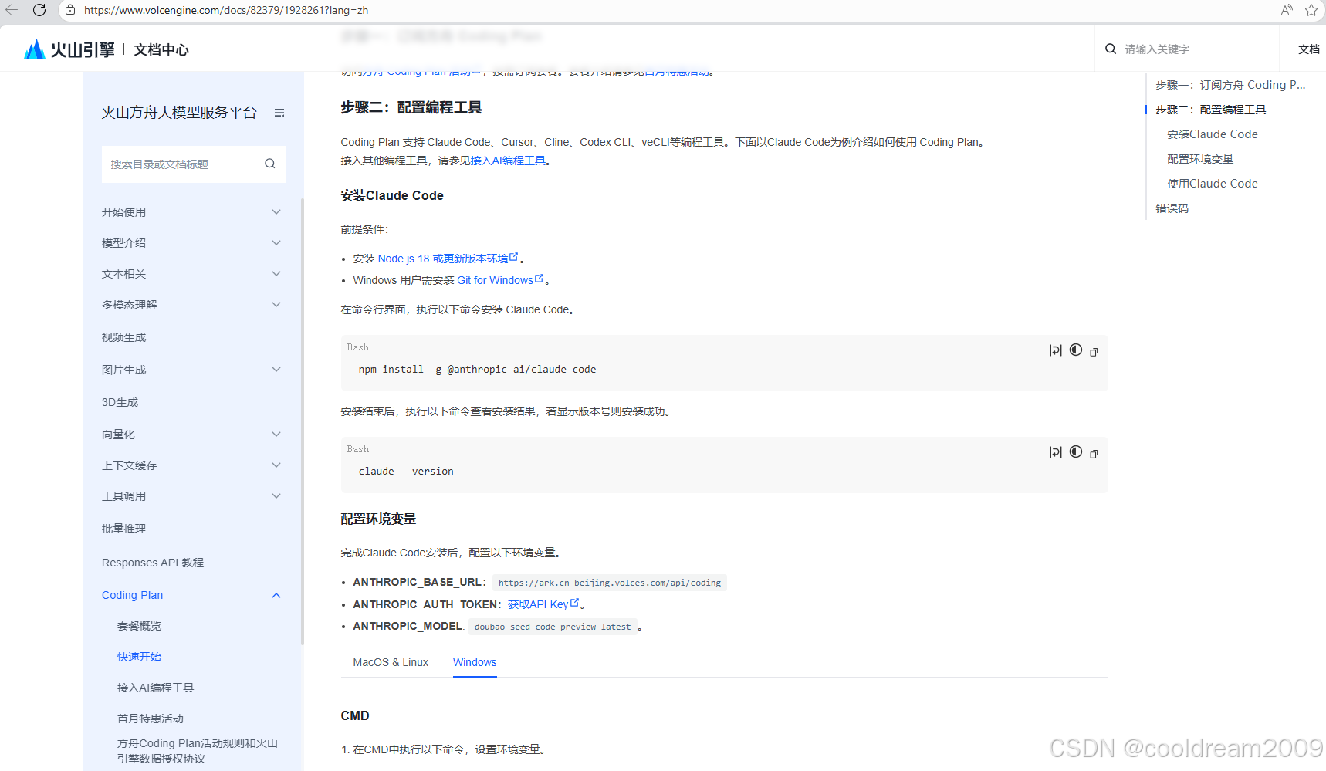The height and width of the screenshot is (771, 1326).
Task: Open the Git for Windows download link
Action: pyautogui.click(x=496, y=279)
